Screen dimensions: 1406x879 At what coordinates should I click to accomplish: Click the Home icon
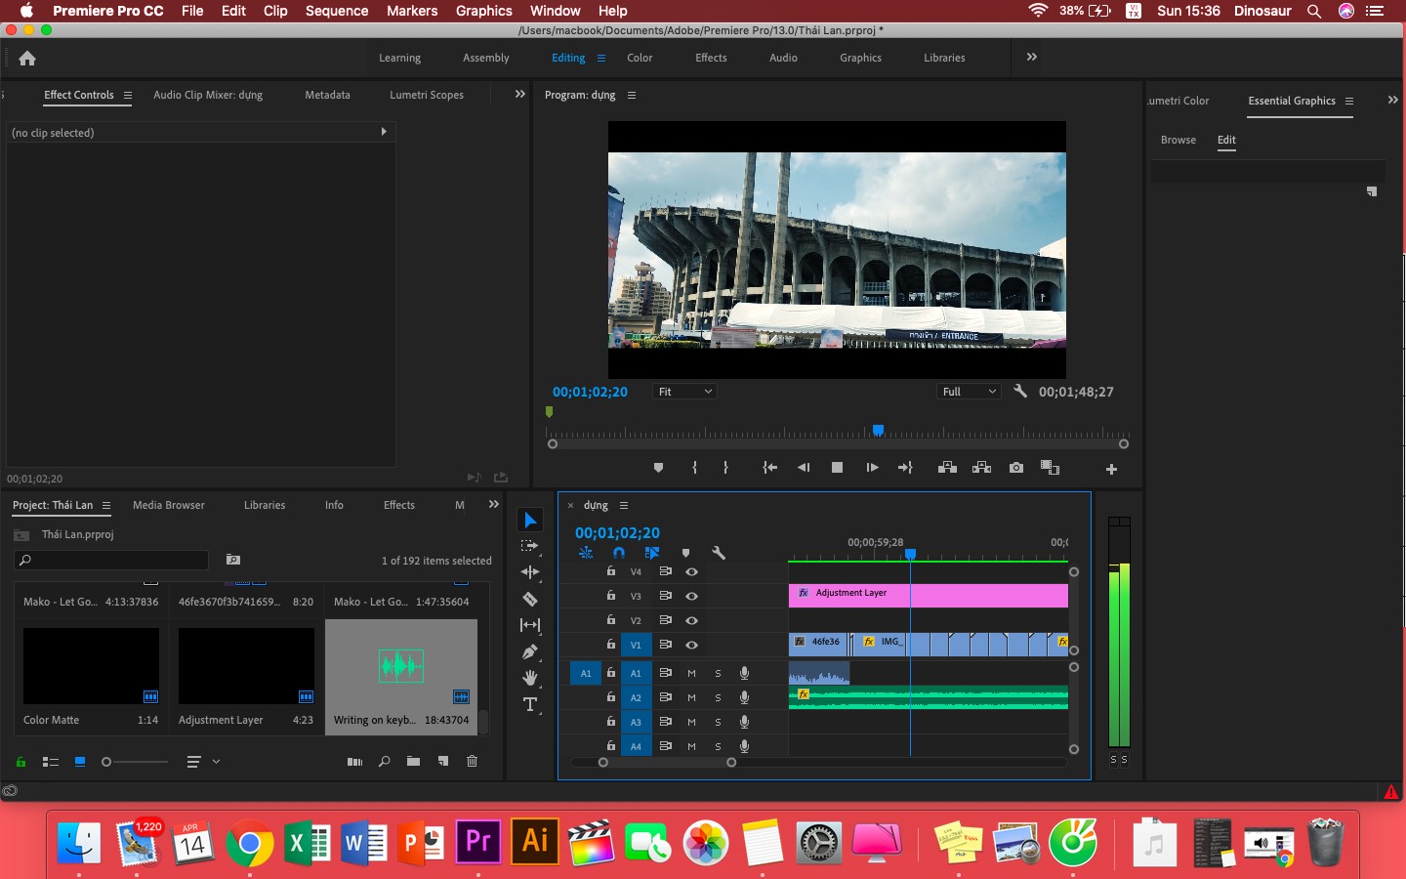27,58
